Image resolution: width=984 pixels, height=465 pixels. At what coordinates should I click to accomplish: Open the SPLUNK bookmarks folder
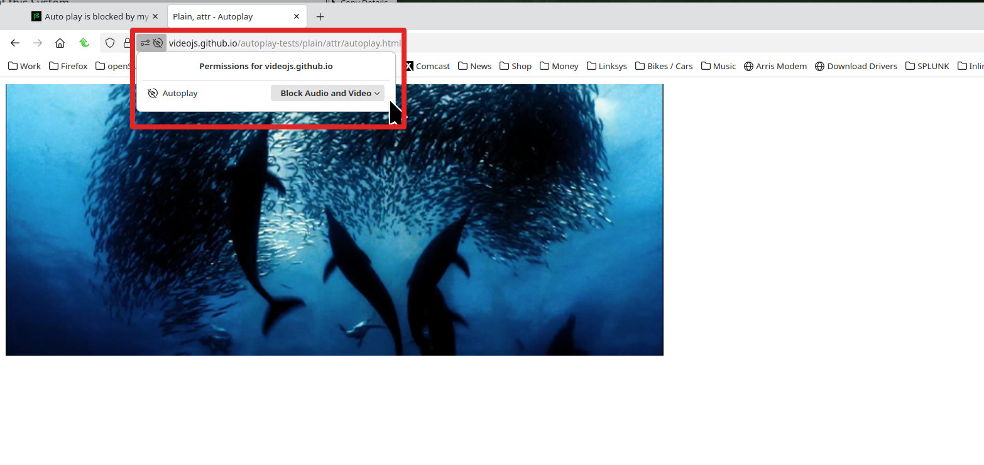coord(927,66)
